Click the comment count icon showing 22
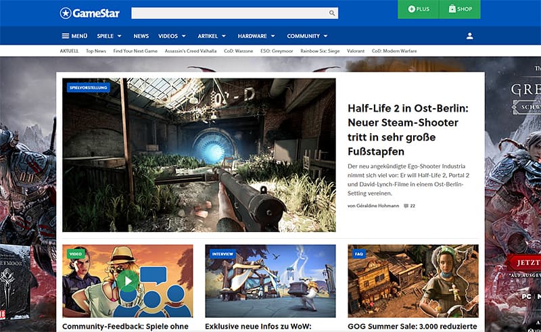The width and height of the screenshot is (541, 332). click(406, 206)
